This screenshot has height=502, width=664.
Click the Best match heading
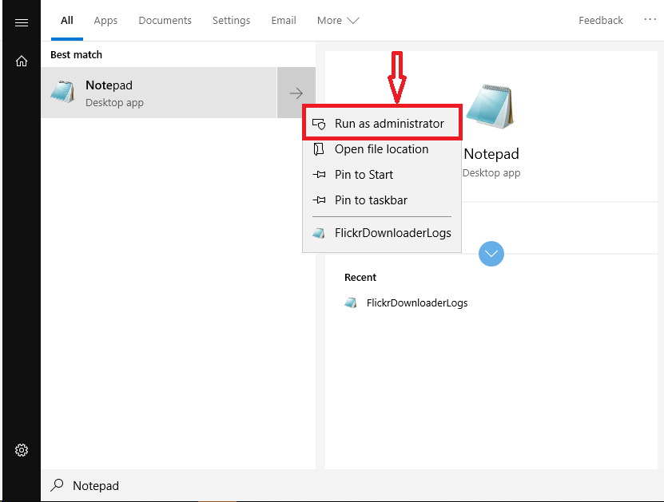(x=76, y=54)
